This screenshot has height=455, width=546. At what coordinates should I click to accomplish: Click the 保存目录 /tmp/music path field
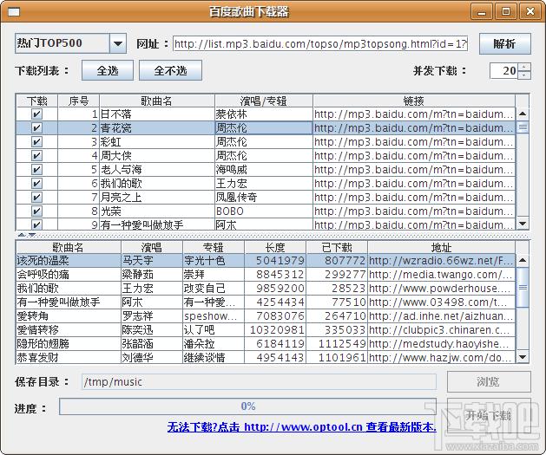point(259,382)
